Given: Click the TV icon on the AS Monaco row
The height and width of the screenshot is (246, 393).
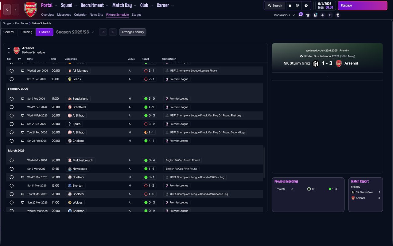Looking at the screenshot, I should [22, 71].
